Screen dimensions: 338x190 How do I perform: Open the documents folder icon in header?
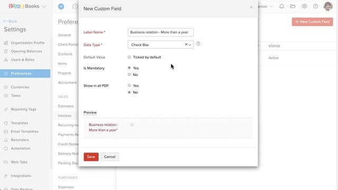pos(293,6)
